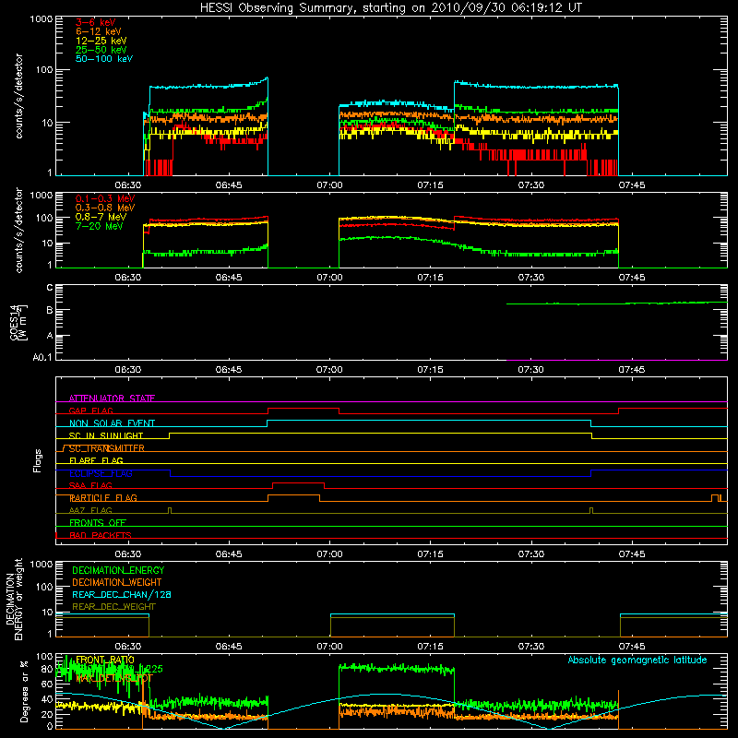Click the SC_TRANSMITTER flag label
The width and height of the screenshot is (738, 738).
click(x=106, y=448)
